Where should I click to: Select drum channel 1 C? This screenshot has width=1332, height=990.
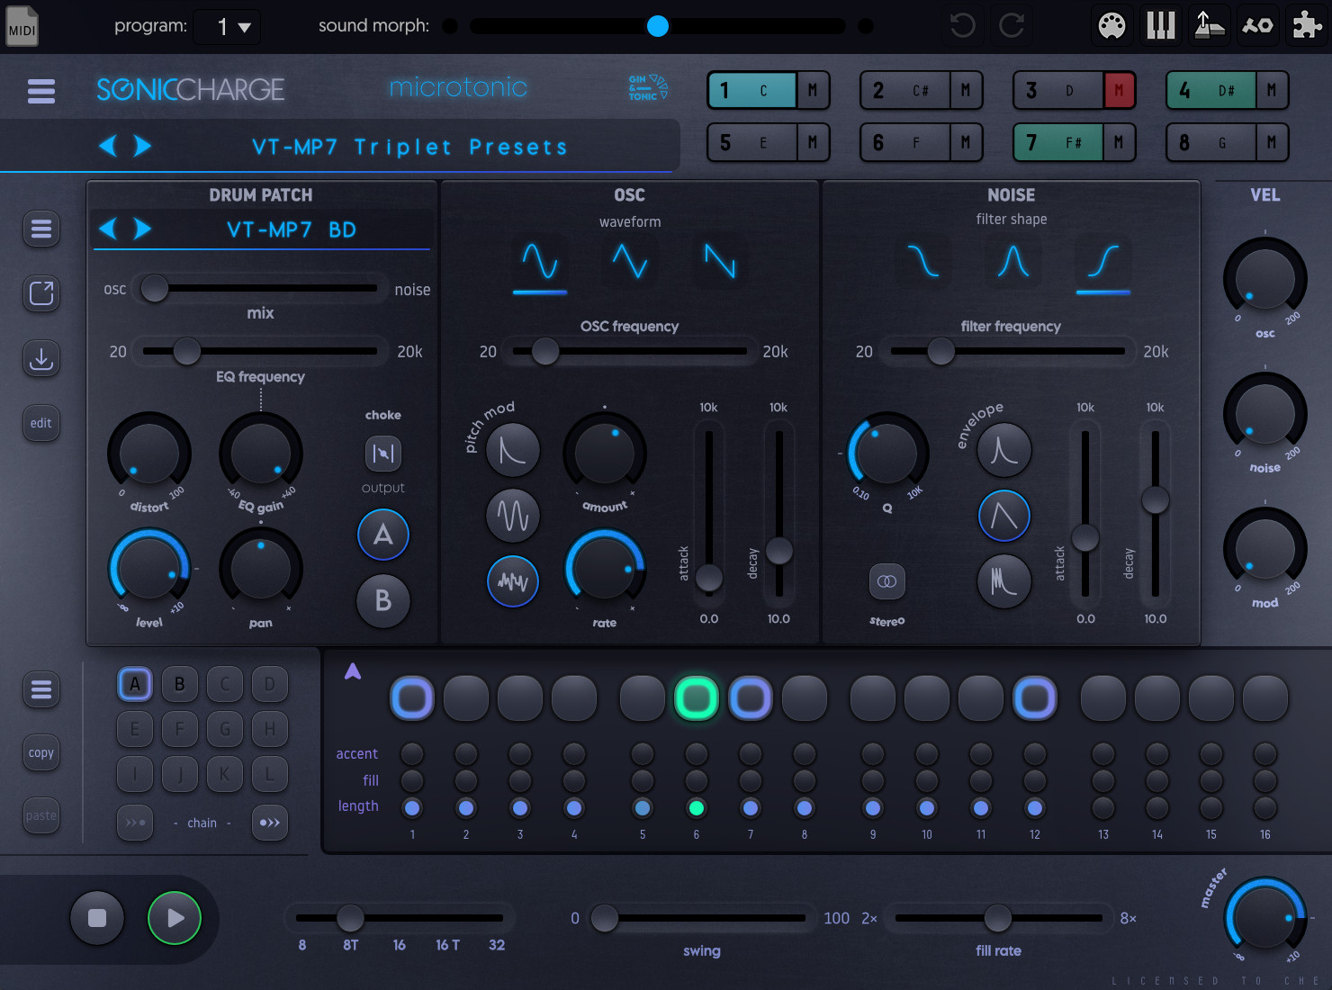coord(751,90)
